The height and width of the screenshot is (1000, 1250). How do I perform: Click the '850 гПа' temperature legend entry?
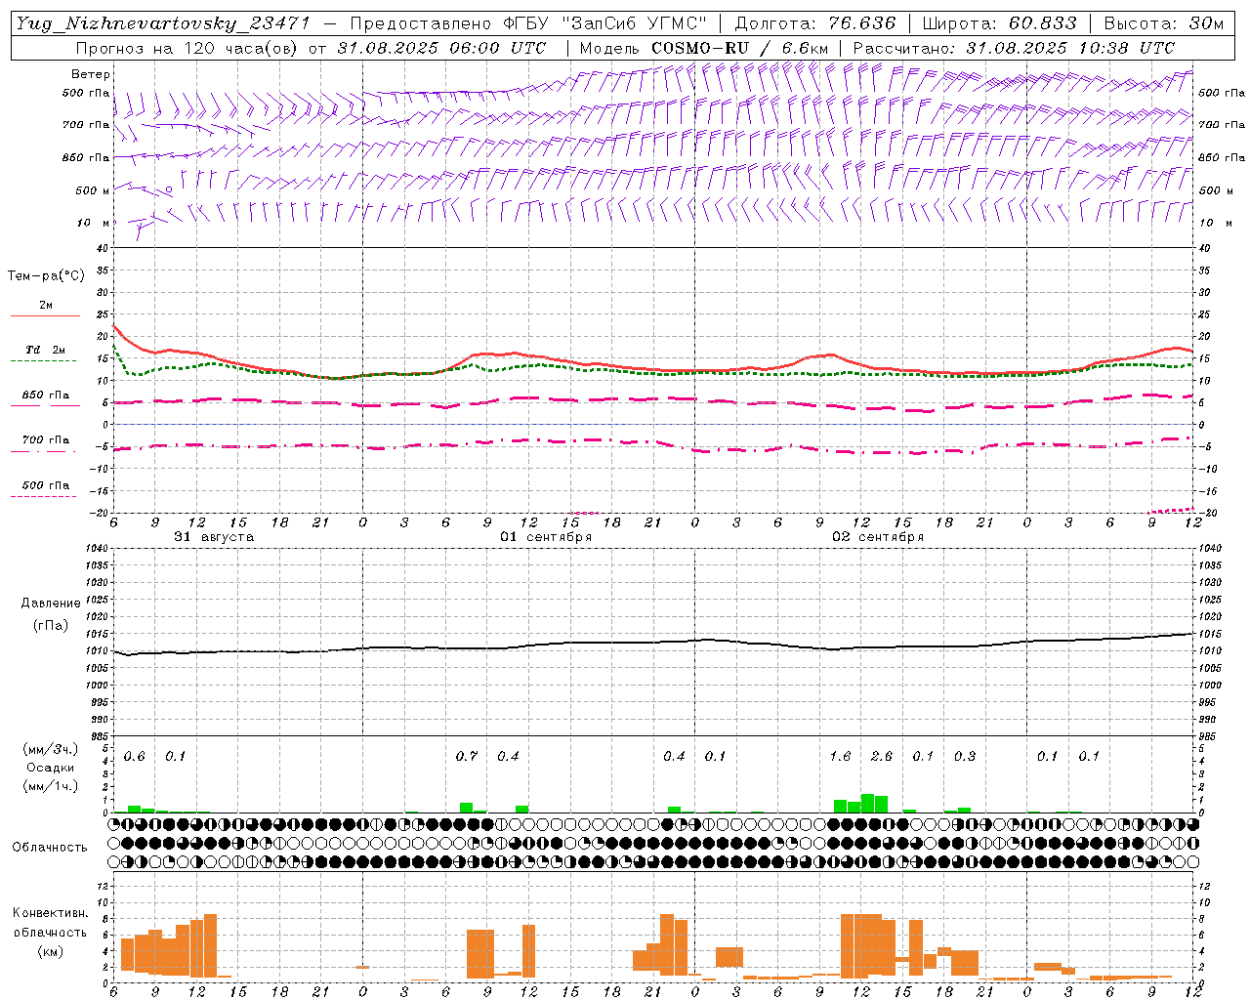coord(46,396)
